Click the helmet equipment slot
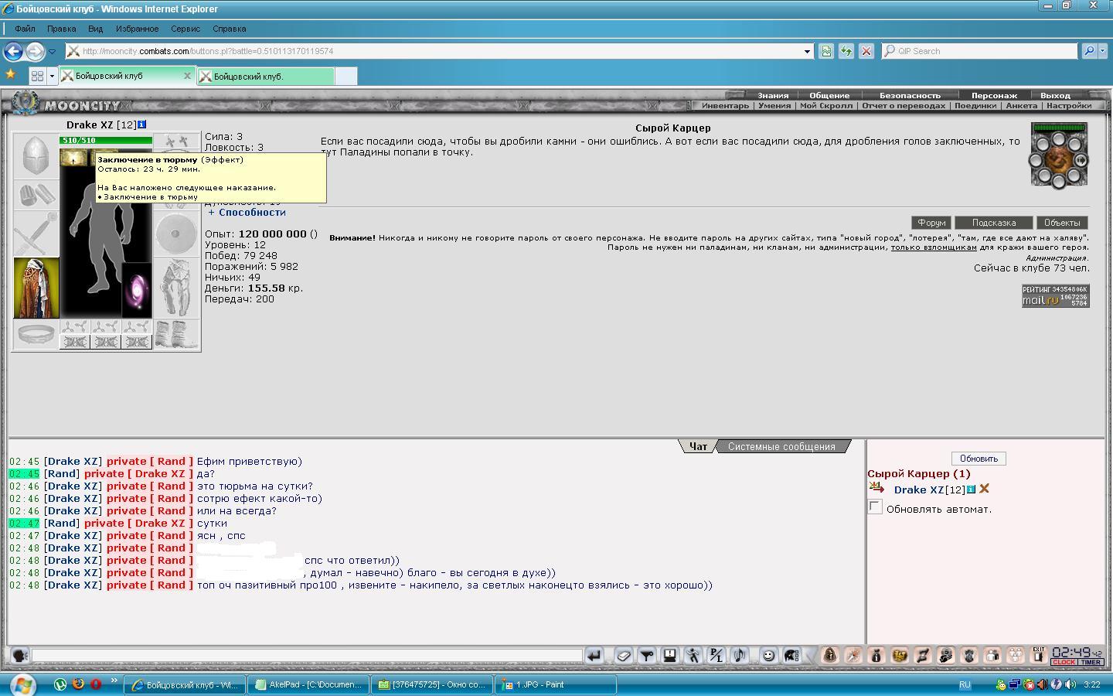 36,157
